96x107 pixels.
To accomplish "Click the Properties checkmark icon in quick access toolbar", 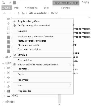I will pos(10,3).
